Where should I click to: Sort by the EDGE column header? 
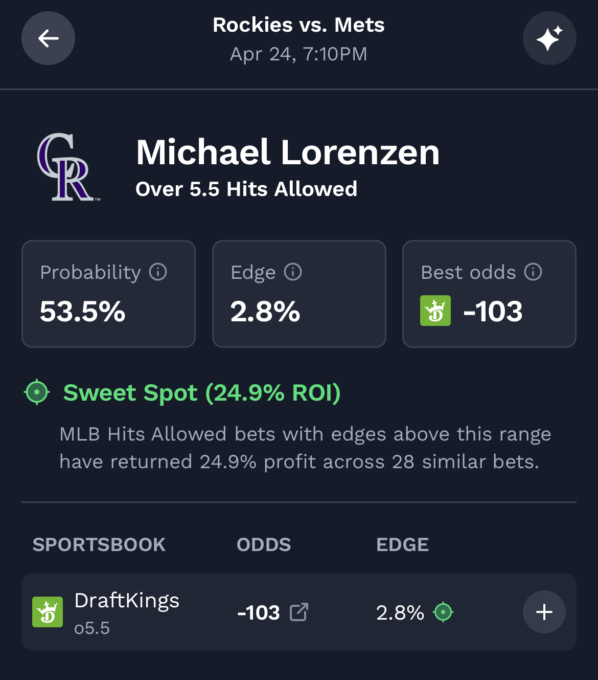402,545
